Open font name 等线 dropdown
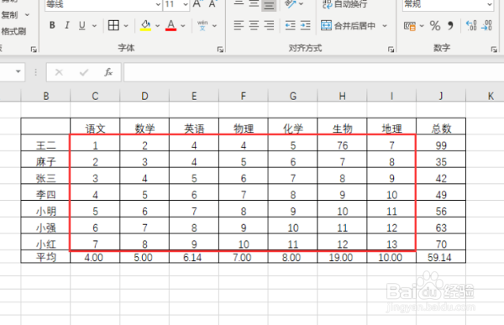 [x=158, y=4]
